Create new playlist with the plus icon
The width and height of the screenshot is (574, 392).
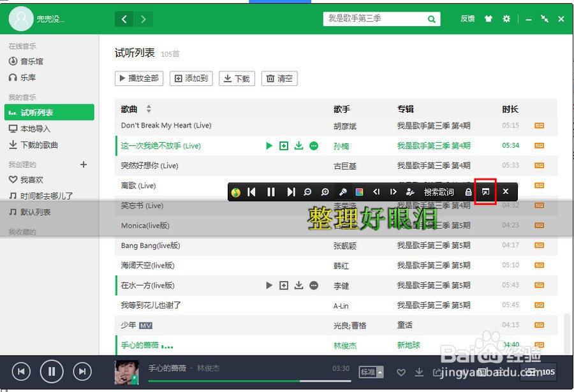click(x=84, y=164)
